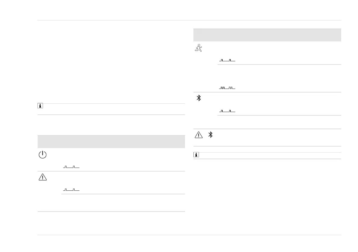Viewport: 358px width, 252px height.
Task: Click the running person icon
Action: pyautogui.click(x=198, y=47)
